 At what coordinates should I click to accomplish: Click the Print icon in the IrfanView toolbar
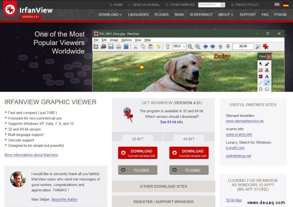click(x=119, y=46)
